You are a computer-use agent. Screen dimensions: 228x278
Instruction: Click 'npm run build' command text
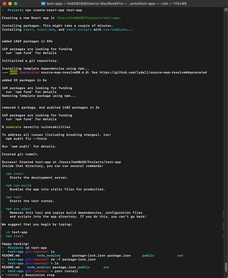[18, 185]
